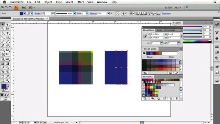The image size is (220, 124).
Task: Click the Transform link in control bar
Action: 166,13
